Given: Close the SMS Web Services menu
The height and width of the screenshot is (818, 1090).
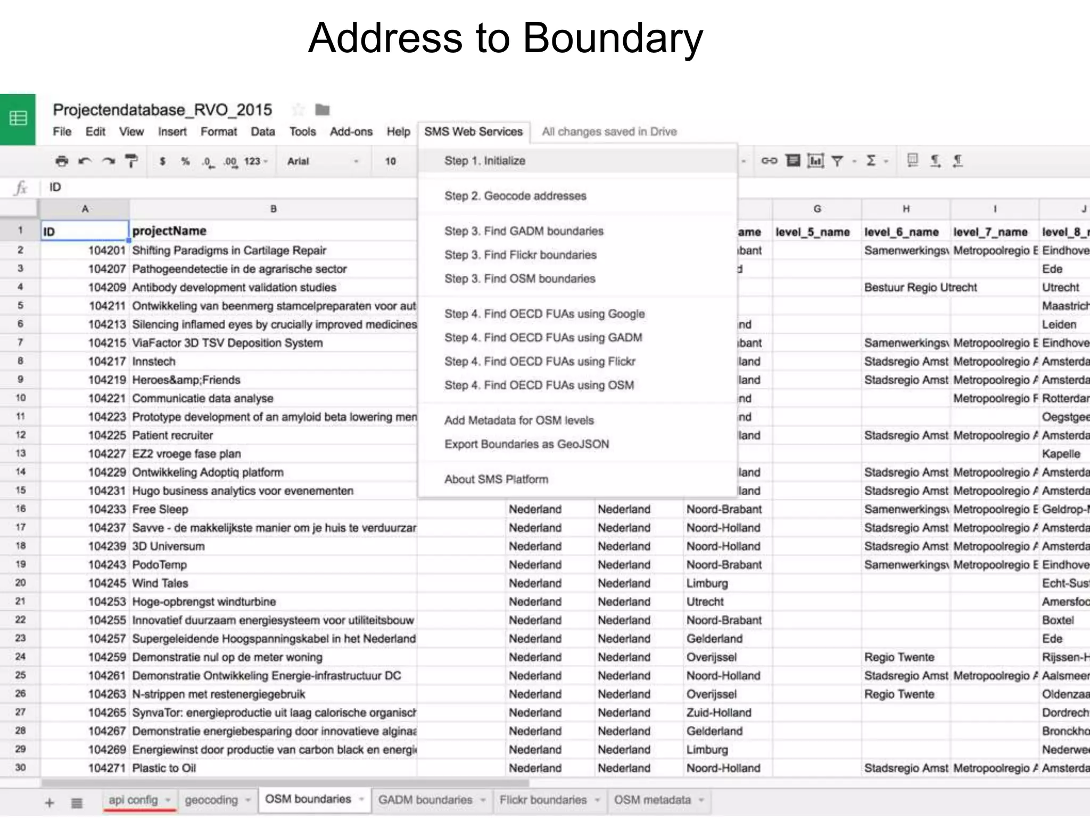Looking at the screenshot, I should click(x=474, y=132).
